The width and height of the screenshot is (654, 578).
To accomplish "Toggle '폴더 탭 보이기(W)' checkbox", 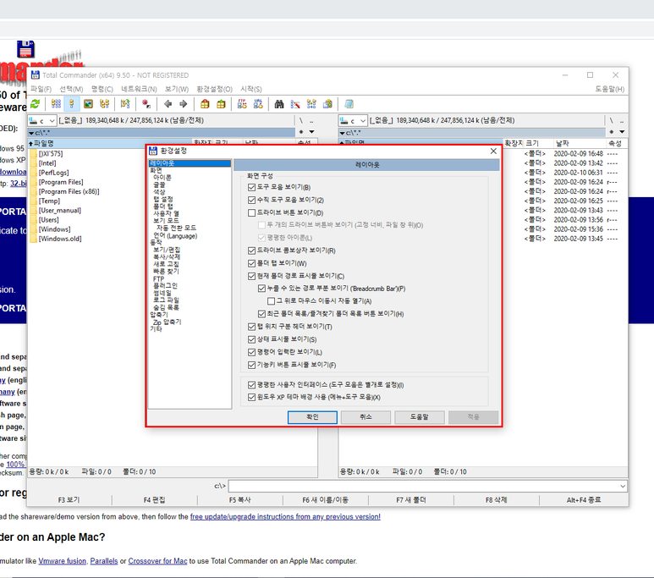I will 251,263.
